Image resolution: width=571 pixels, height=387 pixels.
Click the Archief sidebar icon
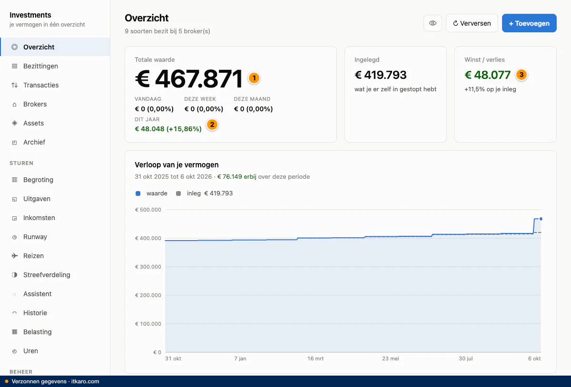click(x=14, y=142)
